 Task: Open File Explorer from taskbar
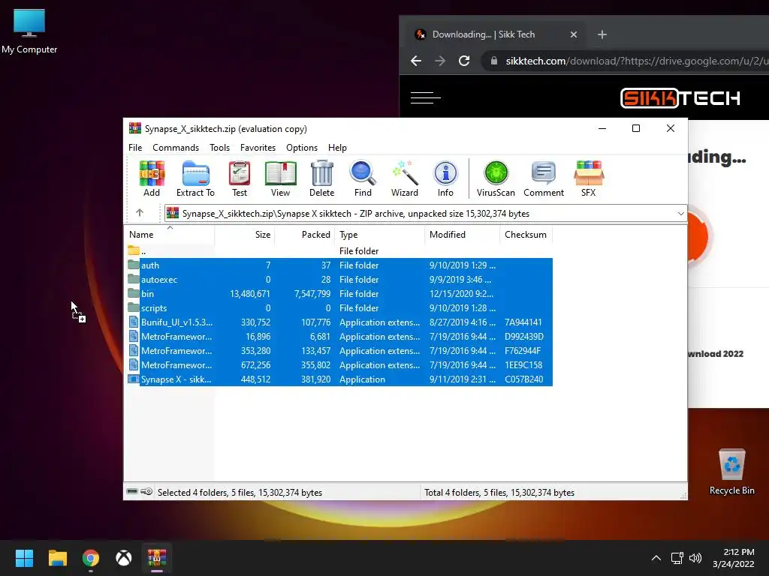57,558
